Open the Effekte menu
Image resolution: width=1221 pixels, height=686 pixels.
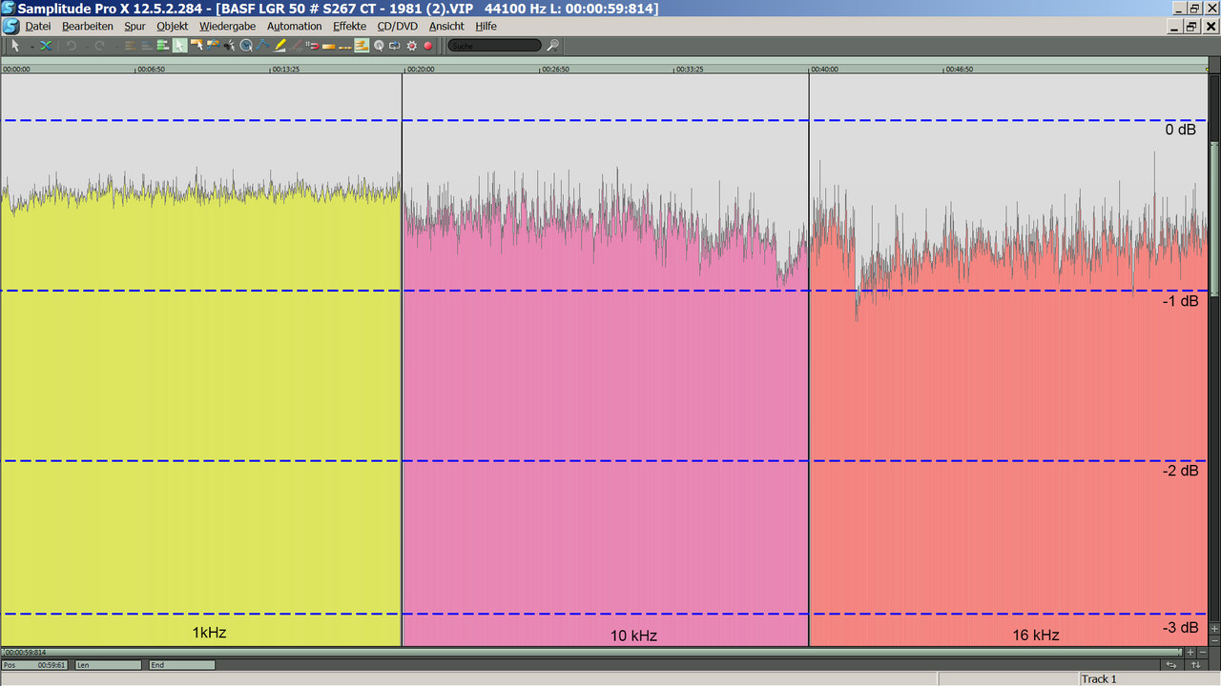[349, 27]
